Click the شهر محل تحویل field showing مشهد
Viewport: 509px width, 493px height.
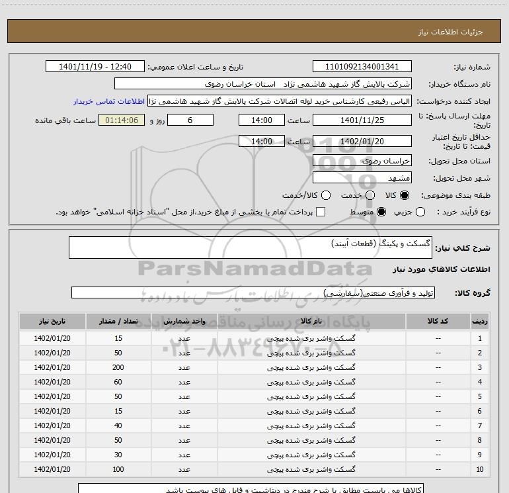(x=362, y=178)
